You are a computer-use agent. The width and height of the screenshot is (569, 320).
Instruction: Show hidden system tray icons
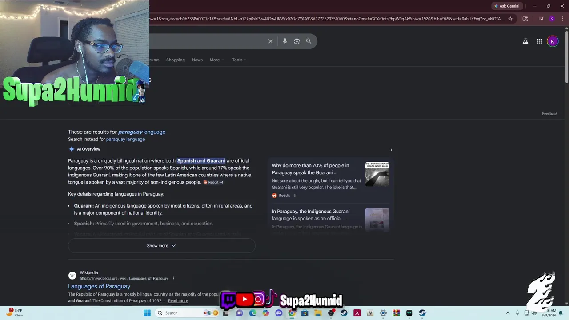click(x=508, y=313)
